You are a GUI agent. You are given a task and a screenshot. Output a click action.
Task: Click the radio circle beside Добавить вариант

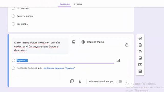click(13, 68)
